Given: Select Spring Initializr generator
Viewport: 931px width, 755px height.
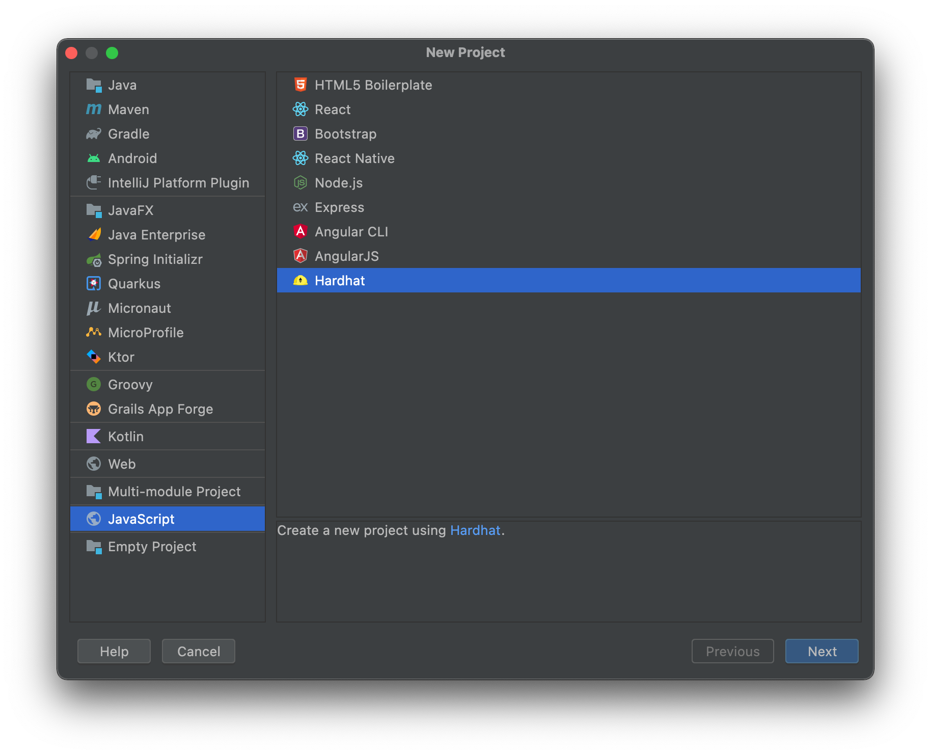Looking at the screenshot, I should click(x=168, y=259).
